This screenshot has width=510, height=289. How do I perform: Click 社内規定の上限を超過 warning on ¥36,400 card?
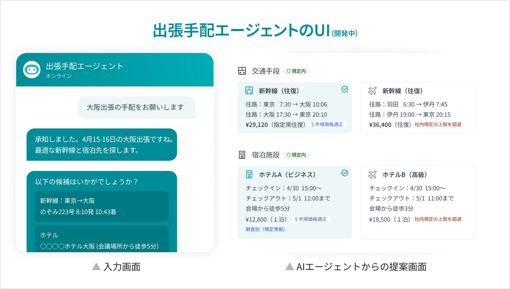point(438,125)
